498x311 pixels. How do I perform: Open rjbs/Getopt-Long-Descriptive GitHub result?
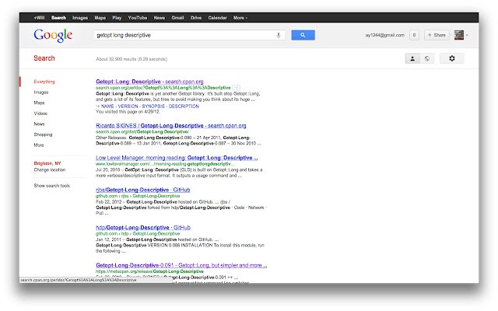pyautogui.click(x=143, y=190)
